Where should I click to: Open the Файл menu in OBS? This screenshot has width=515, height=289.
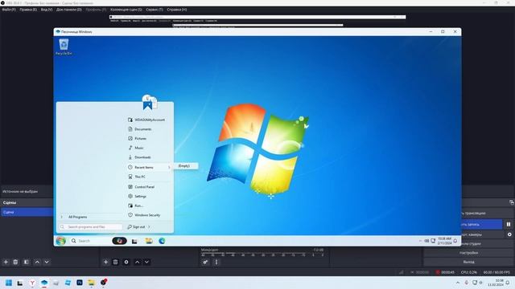click(x=9, y=10)
